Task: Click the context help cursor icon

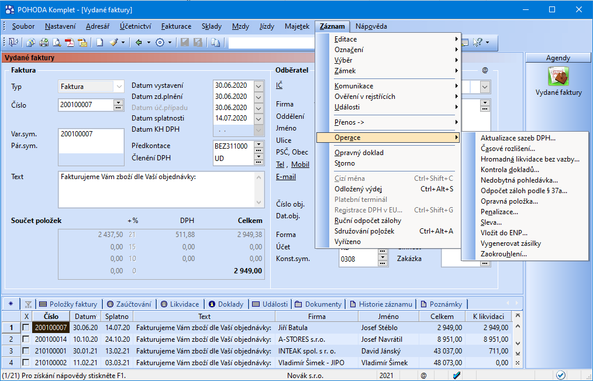Action: [x=478, y=42]
